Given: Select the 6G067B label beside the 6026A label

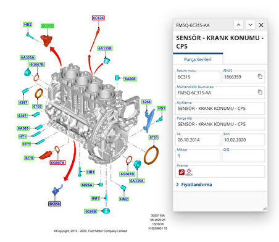Looking at the screenshot, I should pyautogui.click(x=127, y=174).
